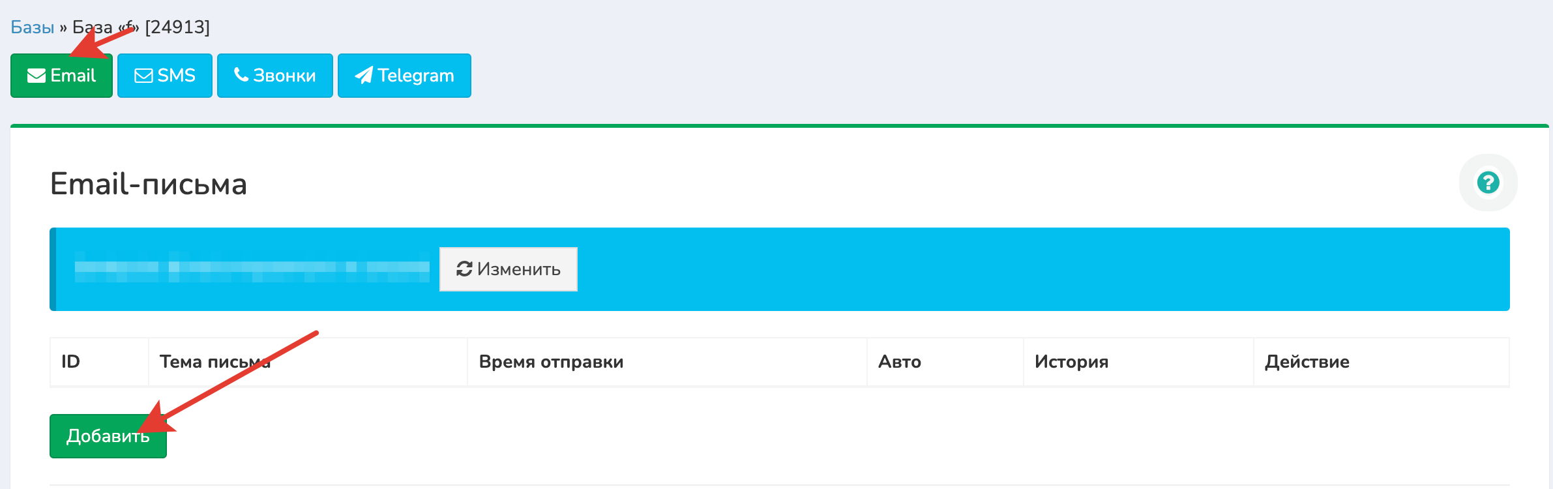The width and height of the screenshot is (1553, 489).
Task: Click the Тема письма column header
Action: click(215, 362)
